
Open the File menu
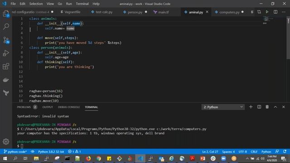[13, 4]
